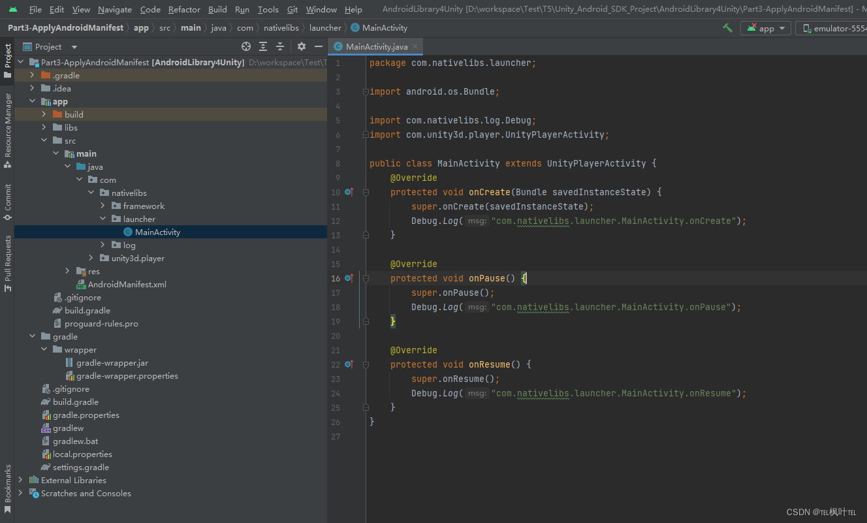Run Gradle build with the hammer icon
Screen dimensions: 867x523
(x=727, y=28)
